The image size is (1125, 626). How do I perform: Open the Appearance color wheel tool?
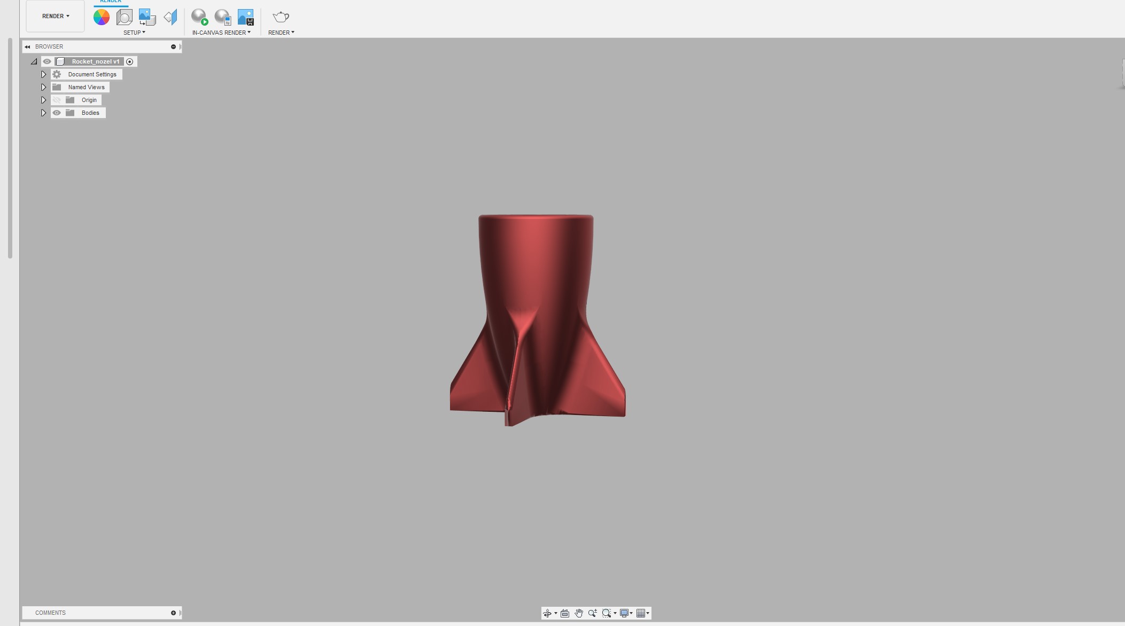pyautogui.click(x=101, y=17)
